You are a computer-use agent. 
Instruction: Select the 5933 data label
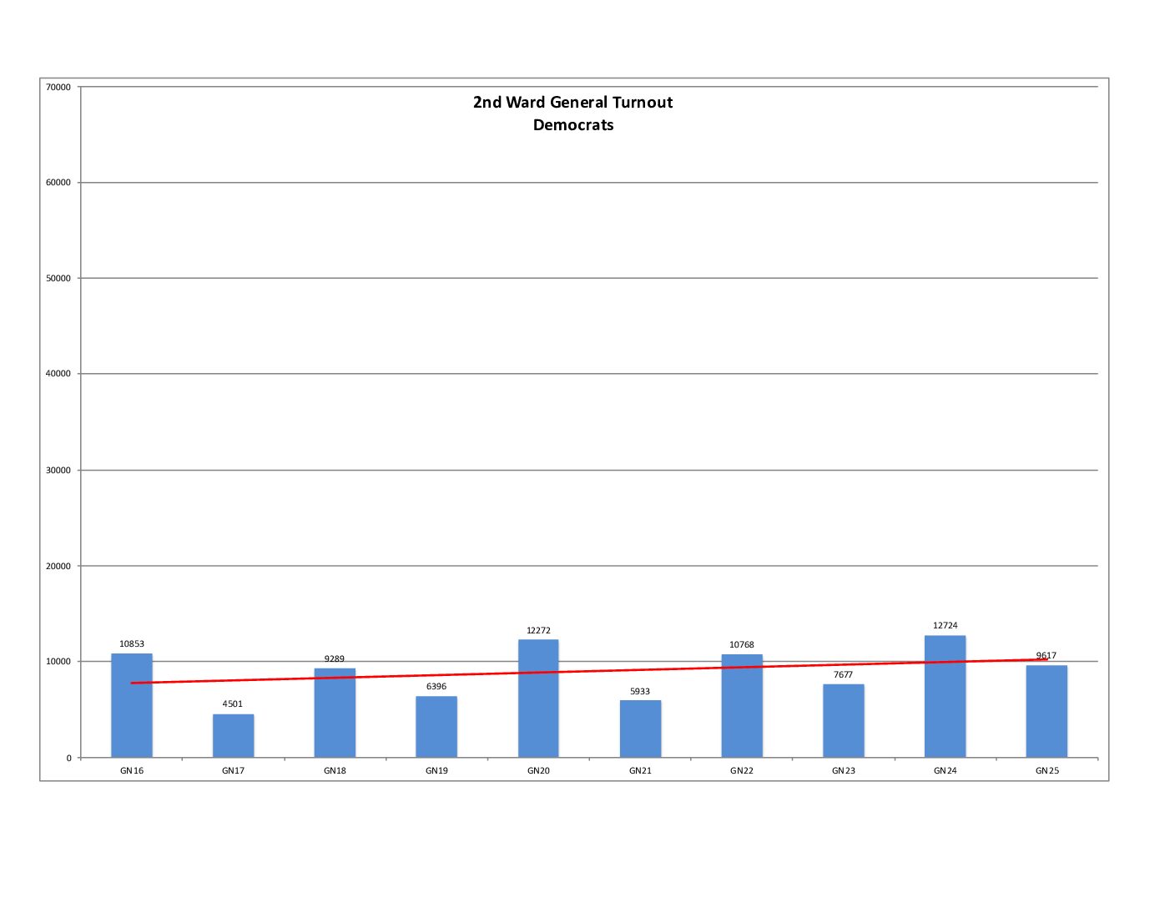click(x=640, y=692)
